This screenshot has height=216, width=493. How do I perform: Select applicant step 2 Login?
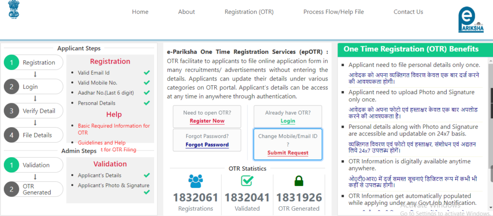pos(34,87)
